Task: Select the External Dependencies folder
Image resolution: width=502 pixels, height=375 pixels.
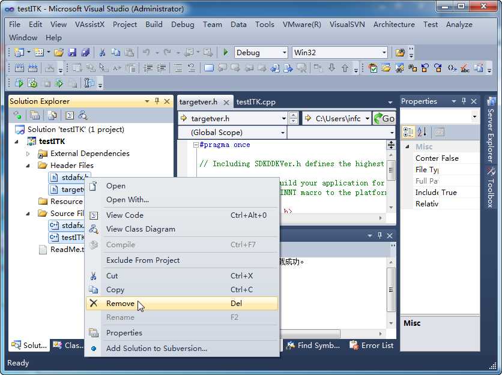Action: [x=84, y=154]
